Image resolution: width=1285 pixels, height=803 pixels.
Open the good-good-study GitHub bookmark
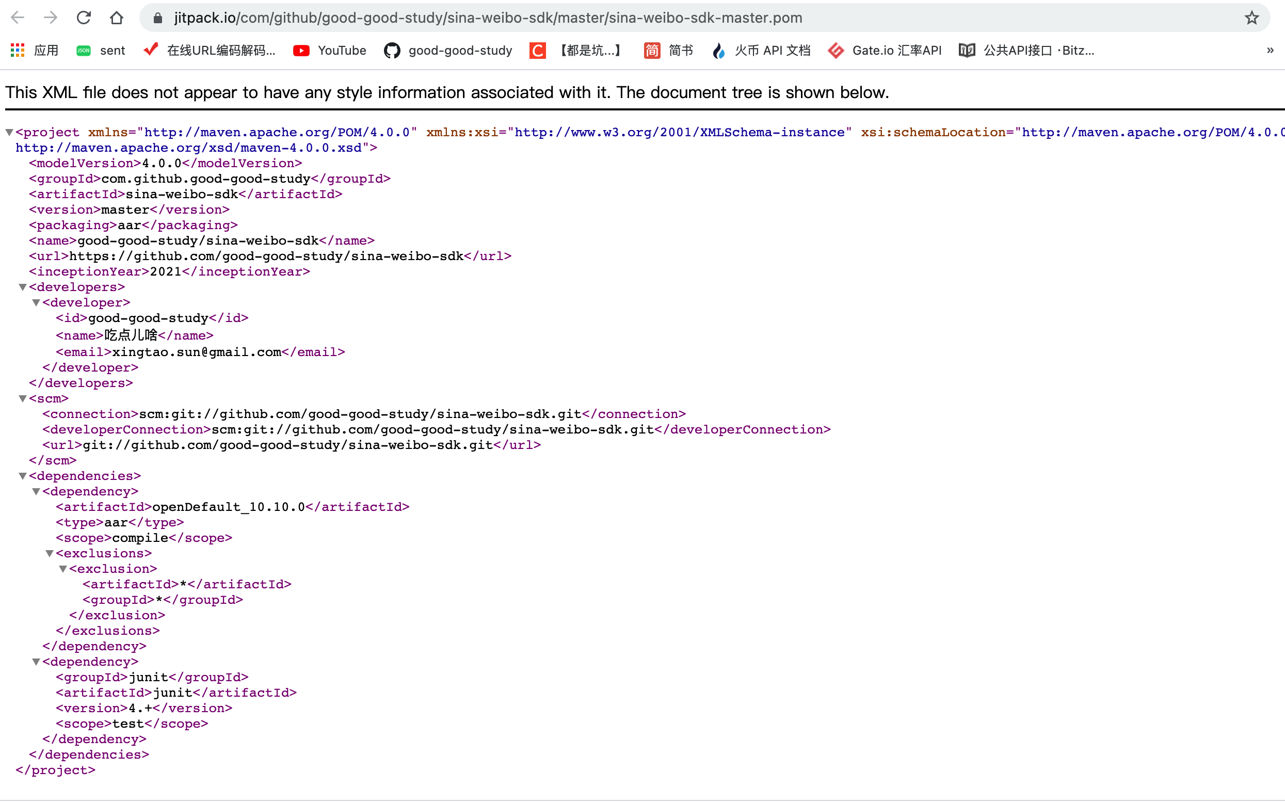pos(460,51)
